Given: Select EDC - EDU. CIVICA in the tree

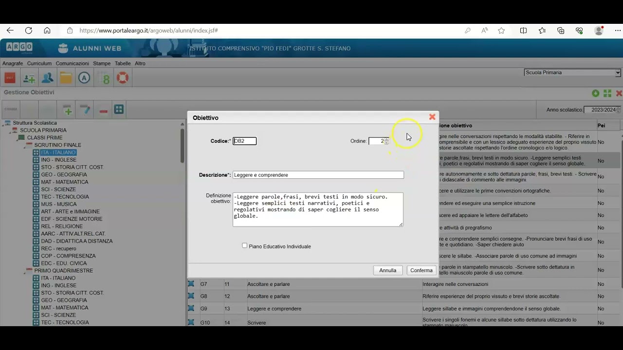Looking at the screenshot, I should pyautogui.click(x=64, y=263).
